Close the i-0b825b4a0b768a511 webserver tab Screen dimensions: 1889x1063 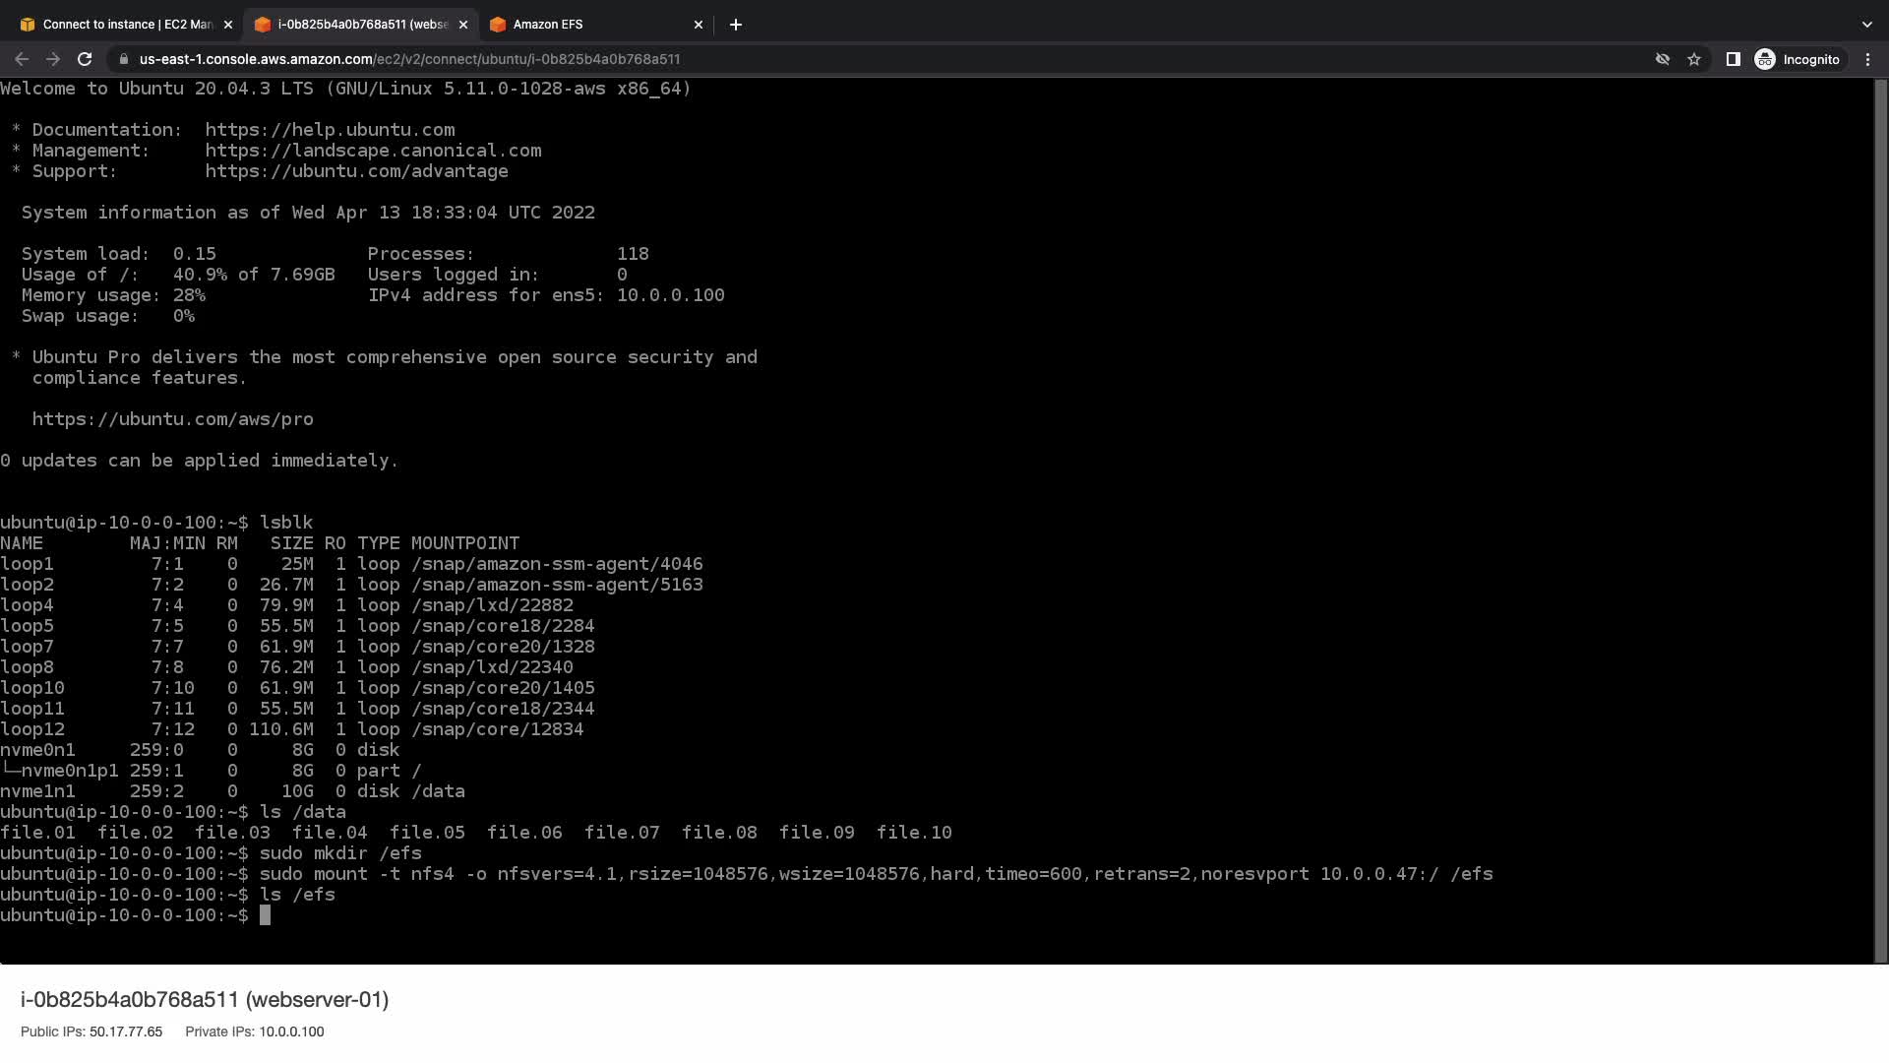coord(463,25)
